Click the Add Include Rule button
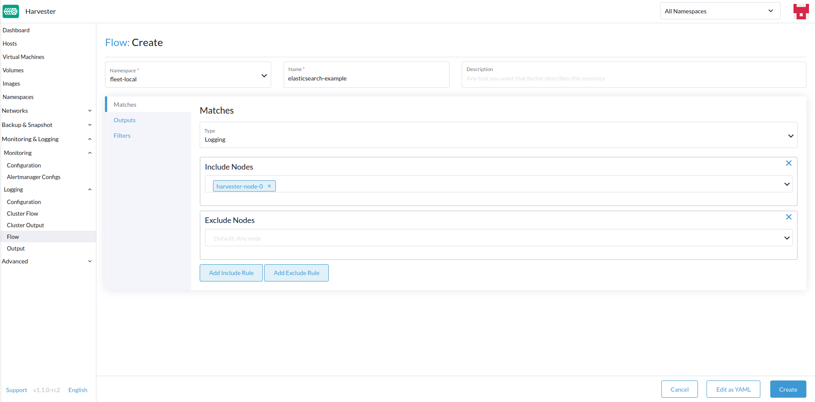The width and height of the screenshot is (815, 402). (231, 272)
